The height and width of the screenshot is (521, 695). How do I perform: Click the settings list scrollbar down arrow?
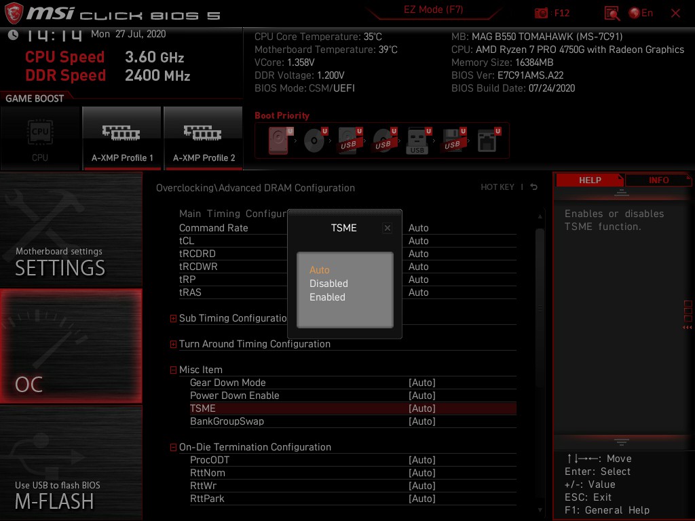click(x=540, y=510)
